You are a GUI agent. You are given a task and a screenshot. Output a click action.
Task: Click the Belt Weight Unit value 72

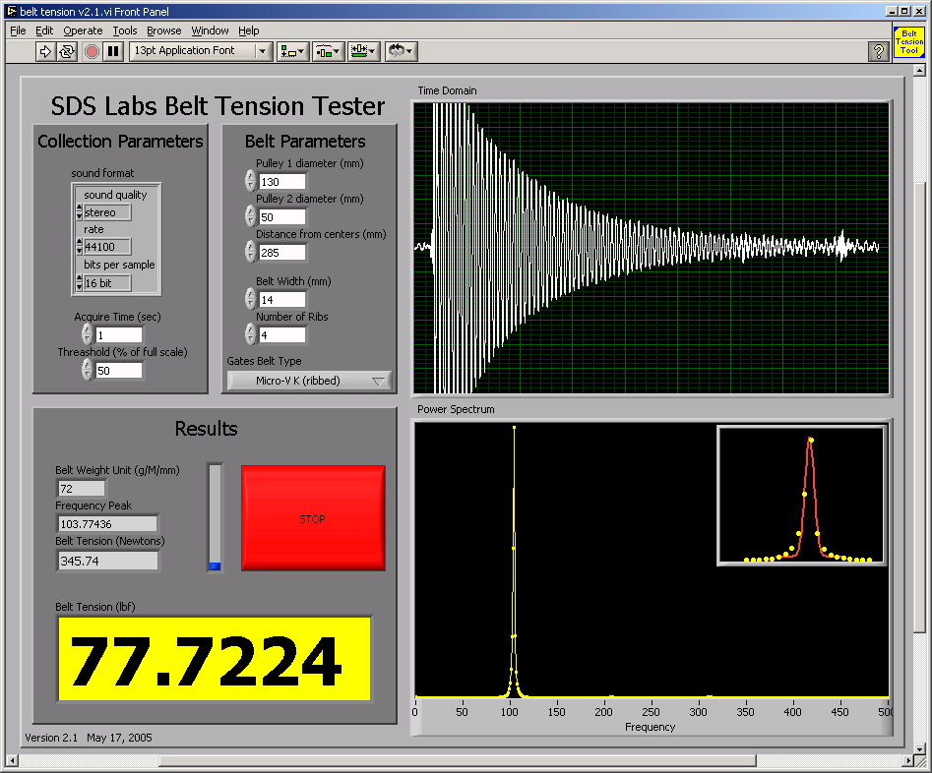click(82, 489)
